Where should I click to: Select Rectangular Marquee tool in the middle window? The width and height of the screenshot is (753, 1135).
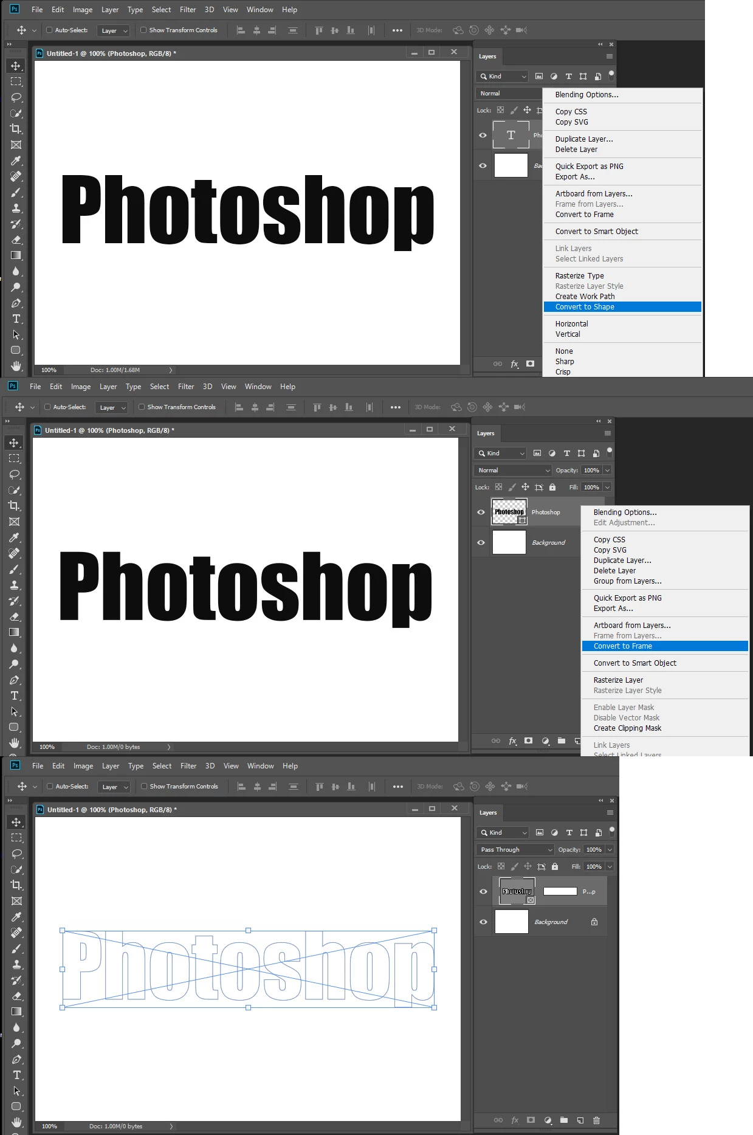(x=15, y=458)
